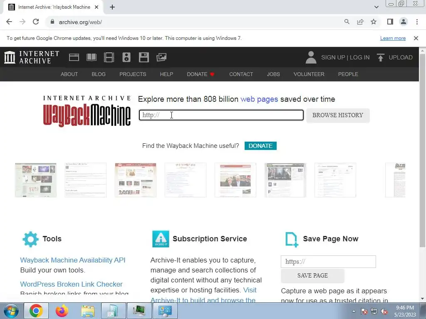Image resolution: width=426 pixels, height=319 pixels.
Task: Open the third thumbnail with red header
Action: tap(136, 180)
